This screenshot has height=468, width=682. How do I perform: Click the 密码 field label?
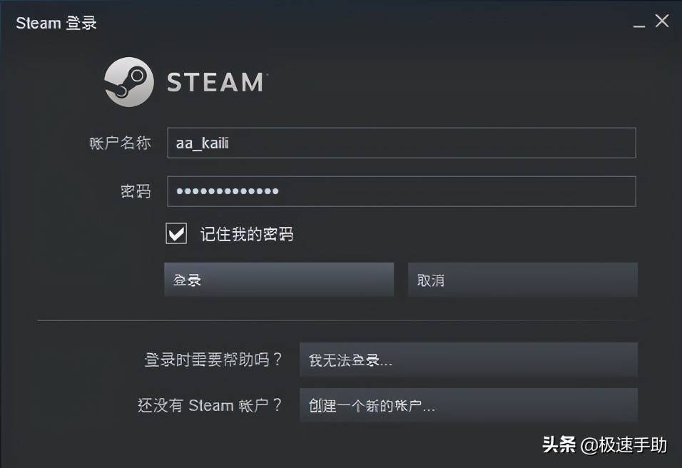pos(136,191)
